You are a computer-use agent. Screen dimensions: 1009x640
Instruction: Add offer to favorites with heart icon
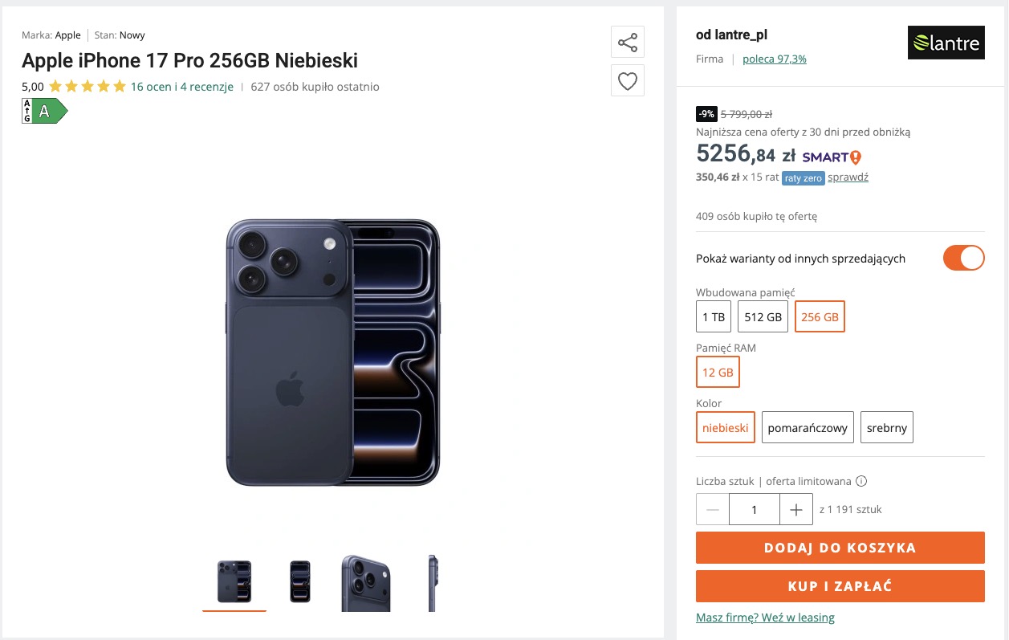[627, 80]
